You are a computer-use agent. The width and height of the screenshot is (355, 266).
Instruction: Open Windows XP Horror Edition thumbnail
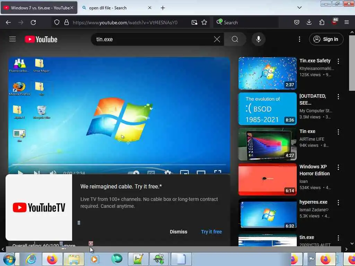[x=267, y=179]
